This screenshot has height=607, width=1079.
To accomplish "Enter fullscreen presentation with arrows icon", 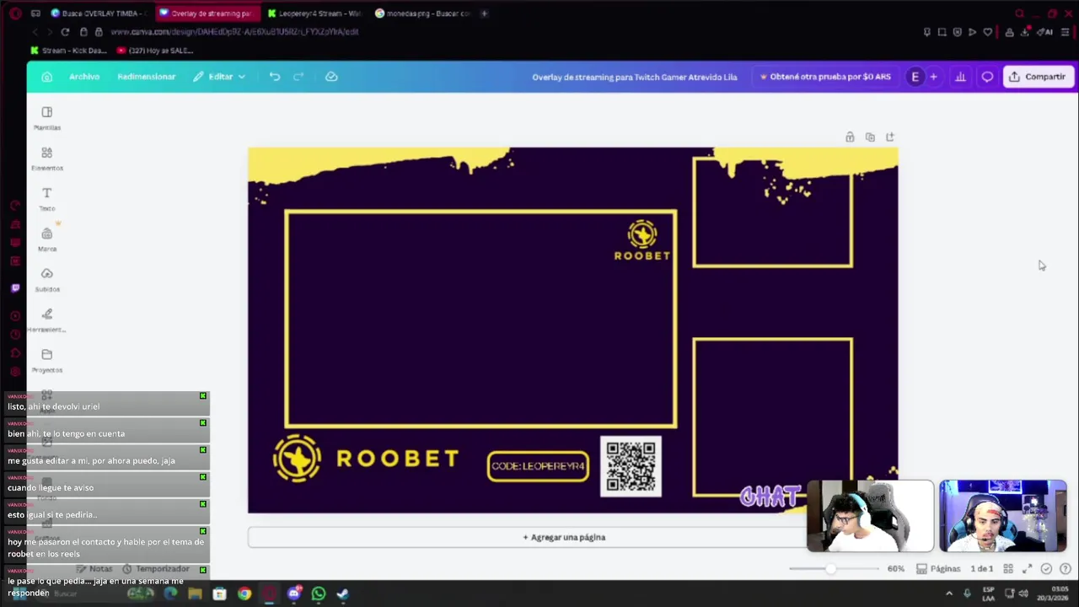I will click(1027, 569).
